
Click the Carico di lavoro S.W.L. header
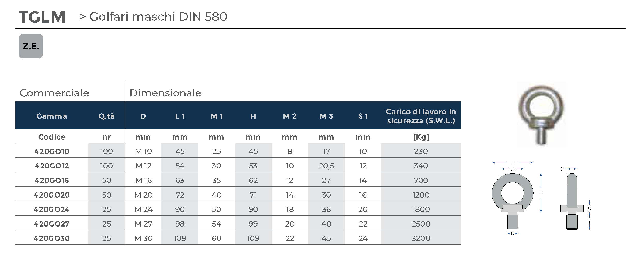421,116
